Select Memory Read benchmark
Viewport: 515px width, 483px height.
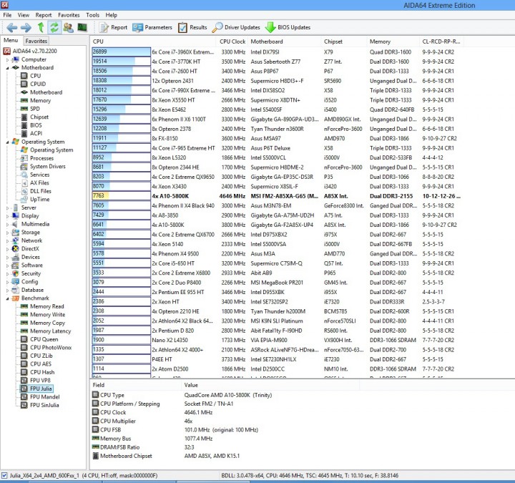click(42, 306)
